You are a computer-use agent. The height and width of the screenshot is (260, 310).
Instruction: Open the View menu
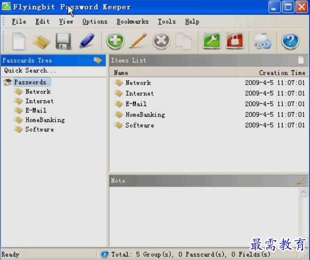(66, 22)
